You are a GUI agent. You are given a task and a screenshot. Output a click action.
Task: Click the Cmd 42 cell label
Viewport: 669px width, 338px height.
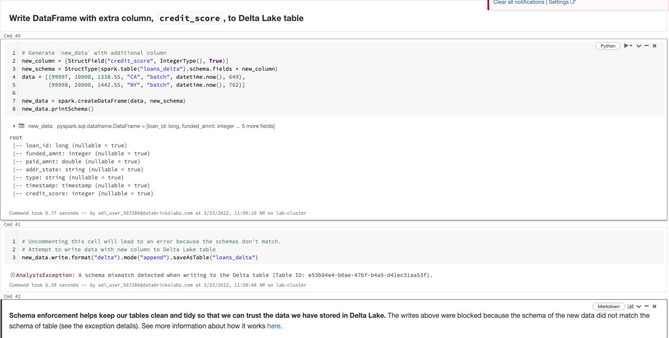12,296
